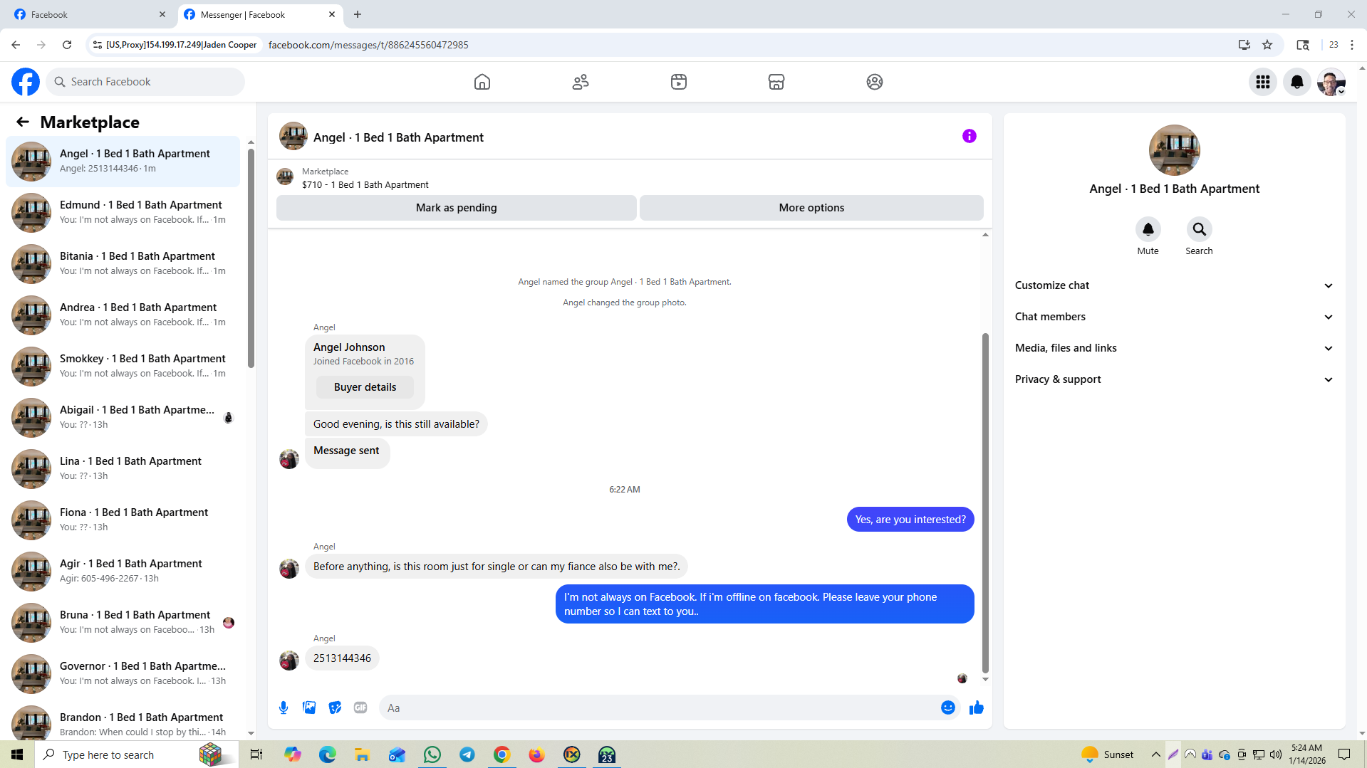This screenshot has height=768, width=1367.
Task: Reload the page
Action: (67, 45)
